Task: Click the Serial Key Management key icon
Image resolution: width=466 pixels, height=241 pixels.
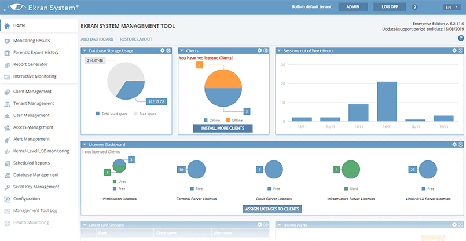Action: coord(8,187)
